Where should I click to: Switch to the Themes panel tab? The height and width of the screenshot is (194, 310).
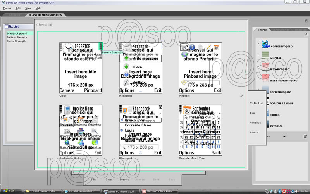click(x=263, y=30)
